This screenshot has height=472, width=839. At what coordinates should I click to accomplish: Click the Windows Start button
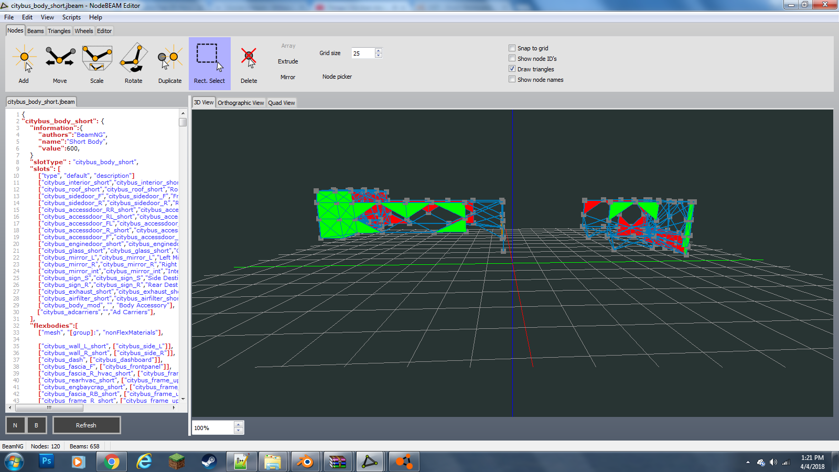(x=14, y=462)
